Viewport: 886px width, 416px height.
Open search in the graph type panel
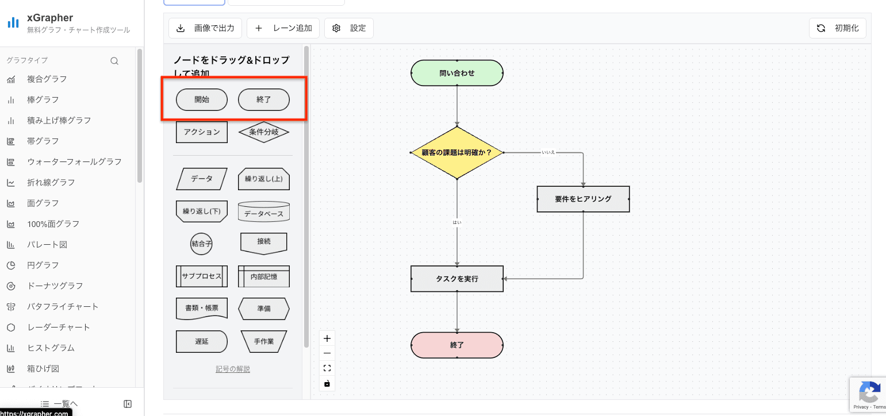pos(114,60)
